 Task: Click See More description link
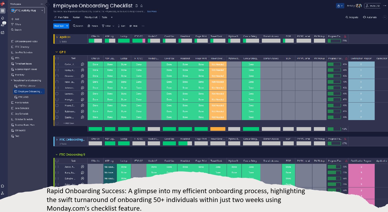click(x=152, y=12)
